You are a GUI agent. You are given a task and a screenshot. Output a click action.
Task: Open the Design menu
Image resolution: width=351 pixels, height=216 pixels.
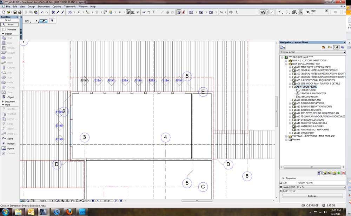[x=31, y=6]
